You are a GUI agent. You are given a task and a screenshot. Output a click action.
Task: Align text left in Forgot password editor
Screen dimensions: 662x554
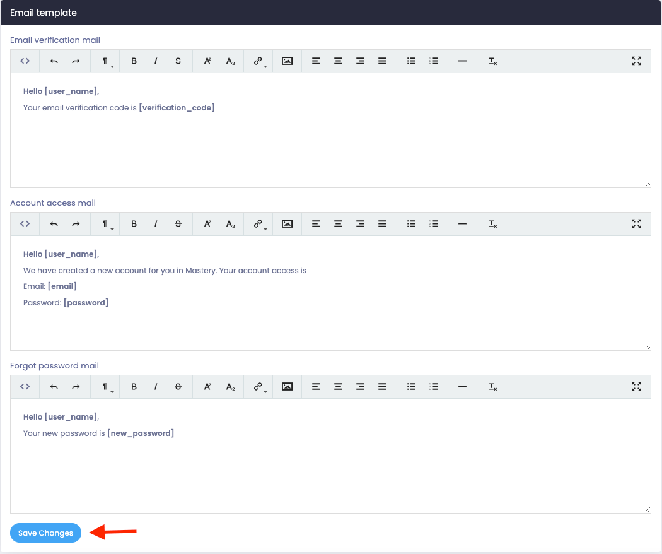pyautogui.click(x=316, y=387)
